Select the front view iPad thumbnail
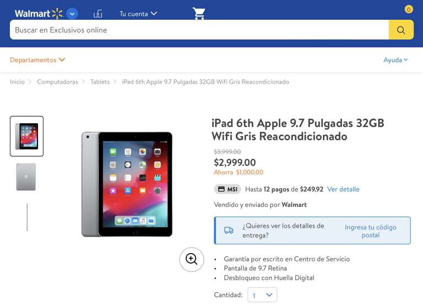 coord(26,136)
